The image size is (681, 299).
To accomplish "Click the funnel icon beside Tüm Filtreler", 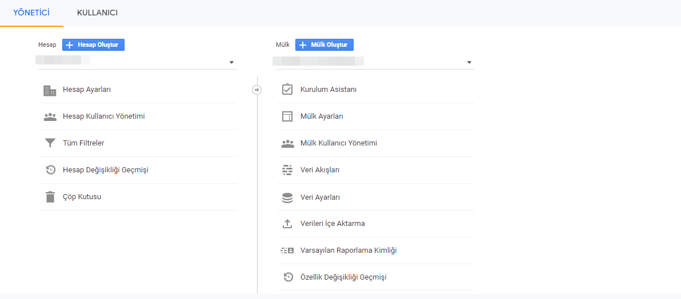I will 50,143.
